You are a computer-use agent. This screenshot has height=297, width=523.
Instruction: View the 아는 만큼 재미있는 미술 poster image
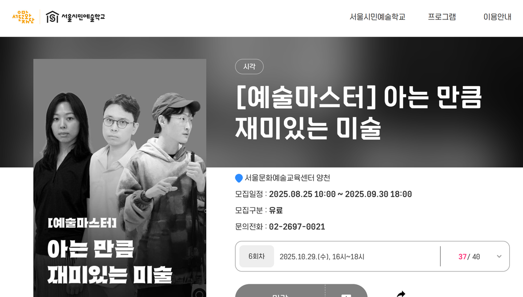click(x=120, y=178)
